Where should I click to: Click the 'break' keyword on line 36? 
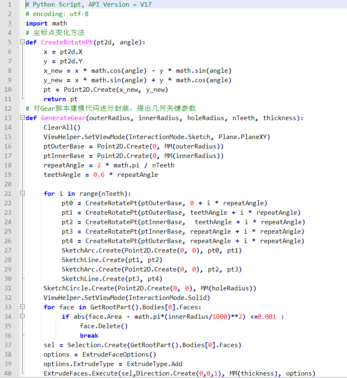tap(89, 336)
